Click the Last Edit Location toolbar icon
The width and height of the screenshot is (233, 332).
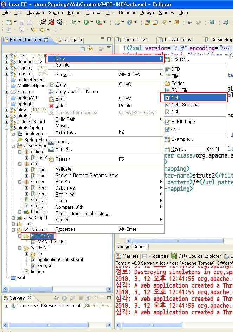coord(34,30)
